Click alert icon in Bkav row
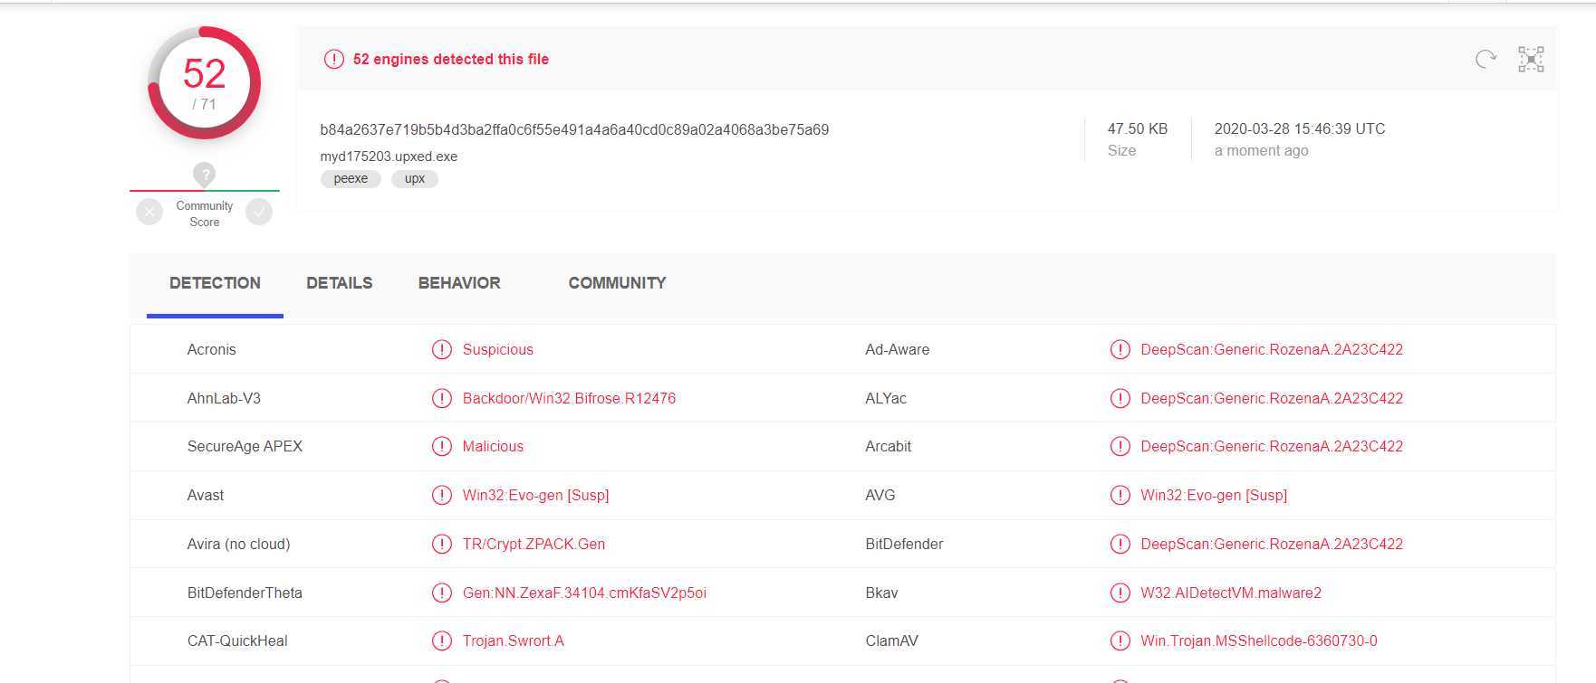 tap(1120, 593)
